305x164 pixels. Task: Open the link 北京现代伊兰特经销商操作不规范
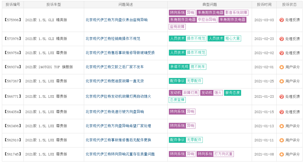[113, 39]
